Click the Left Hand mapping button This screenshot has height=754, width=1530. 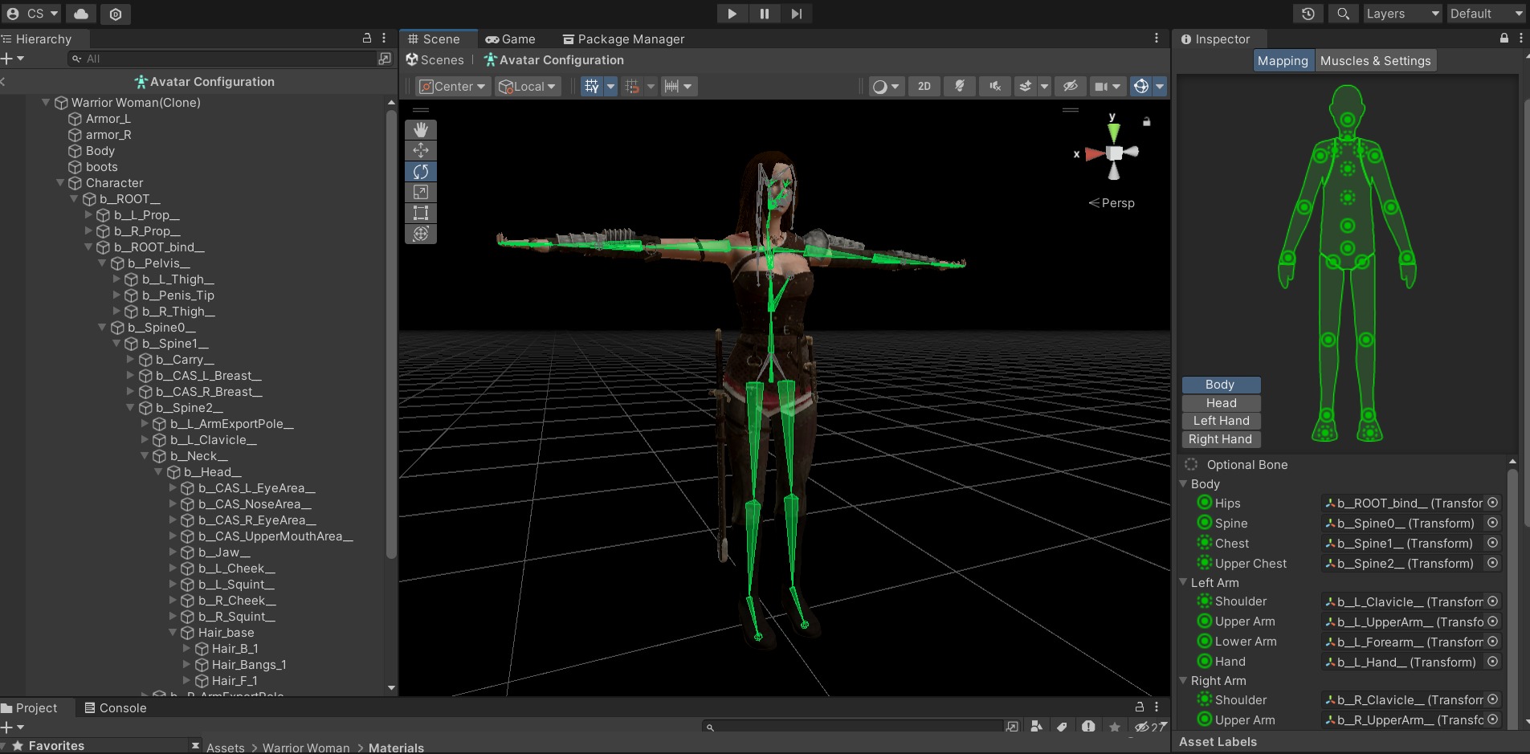pyautogui.click(x=1221, y=421)
